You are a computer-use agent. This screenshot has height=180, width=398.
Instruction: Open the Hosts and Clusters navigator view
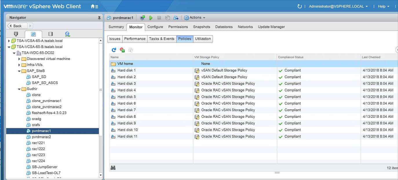(16, 34)
